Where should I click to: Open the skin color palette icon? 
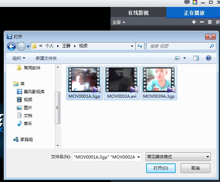click(195, 2)
